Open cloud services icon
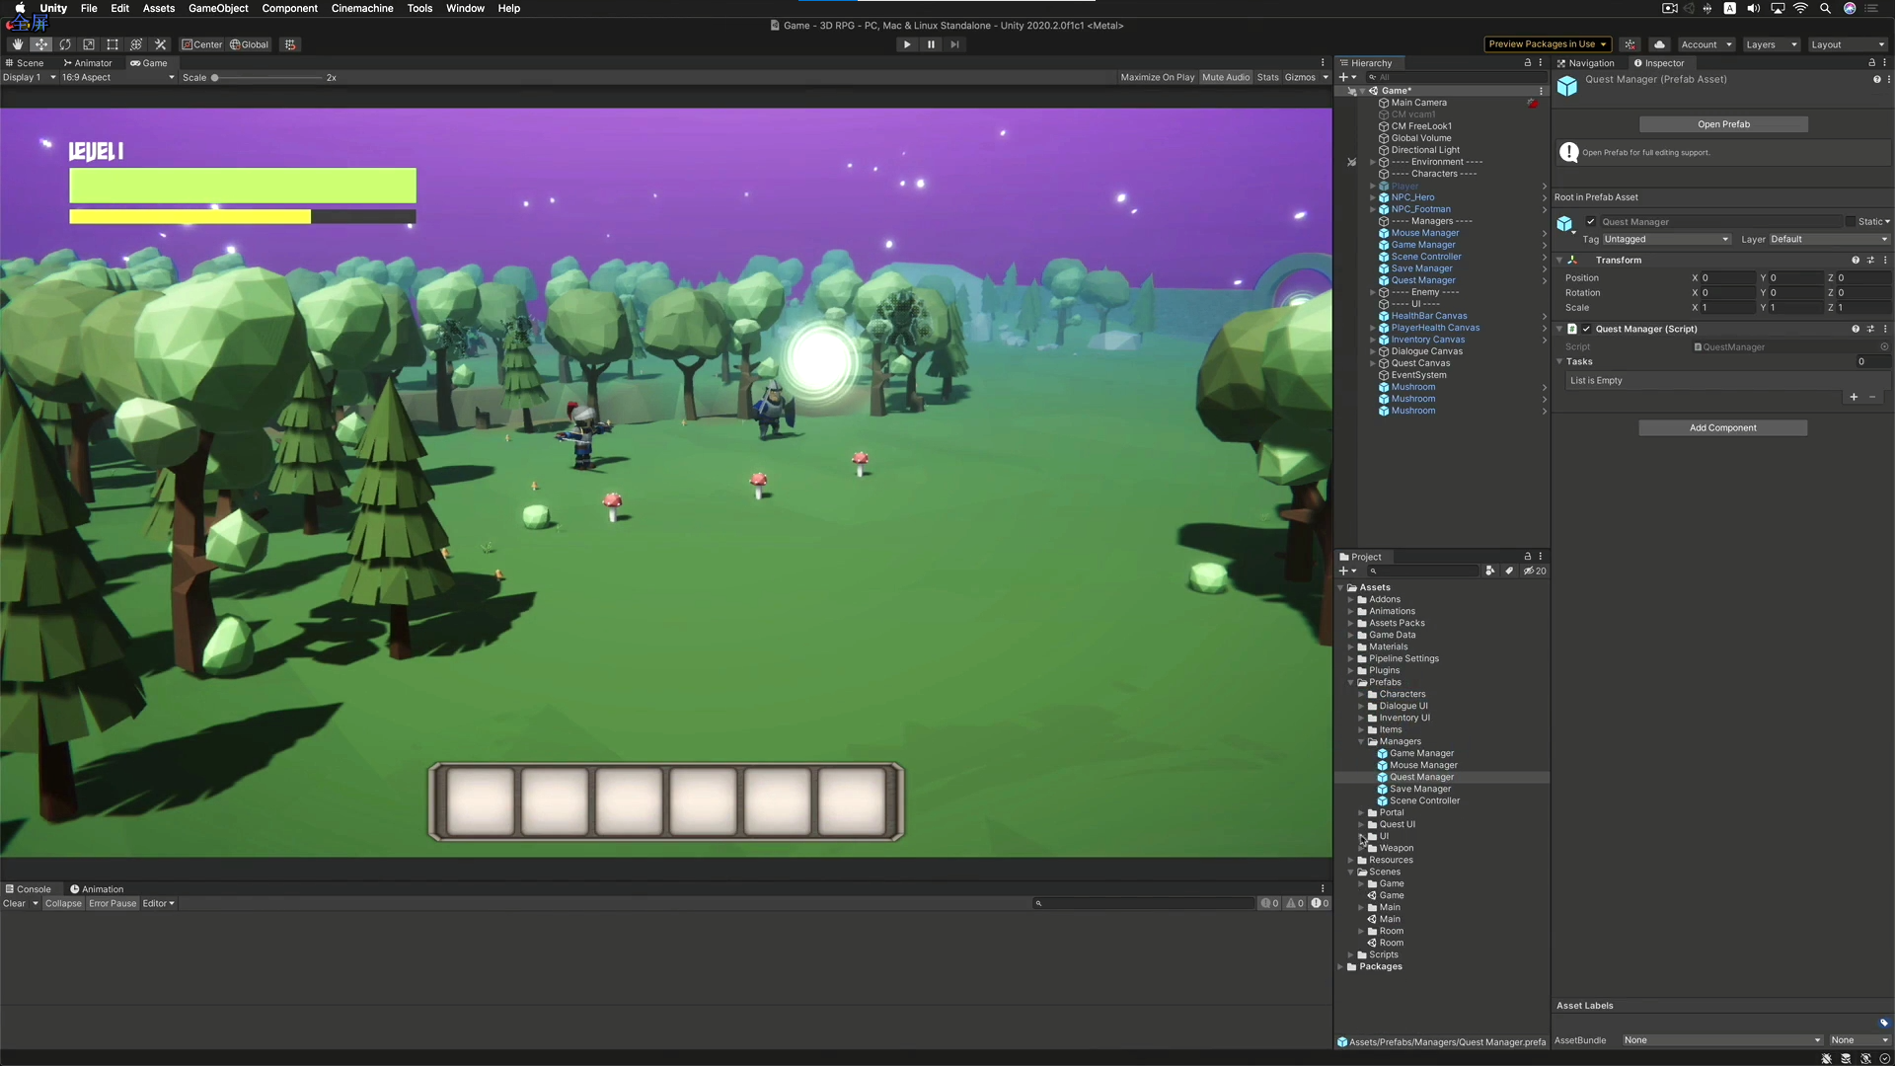 pyautogui.click(x=1660, y=44)
